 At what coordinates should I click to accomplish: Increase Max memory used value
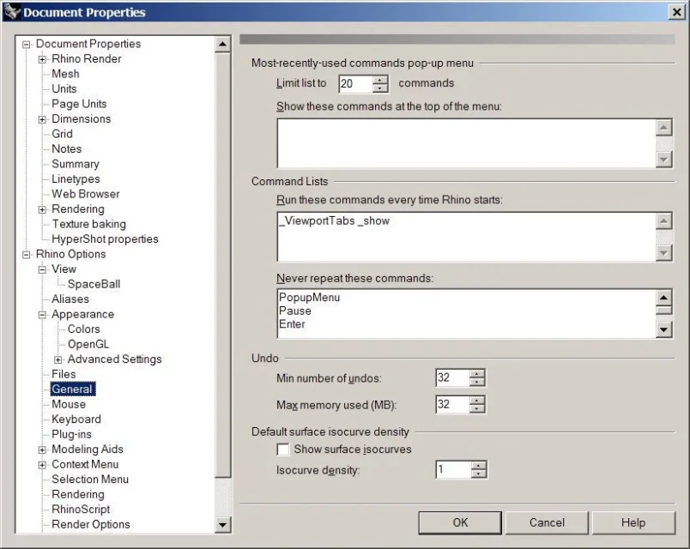477,400
